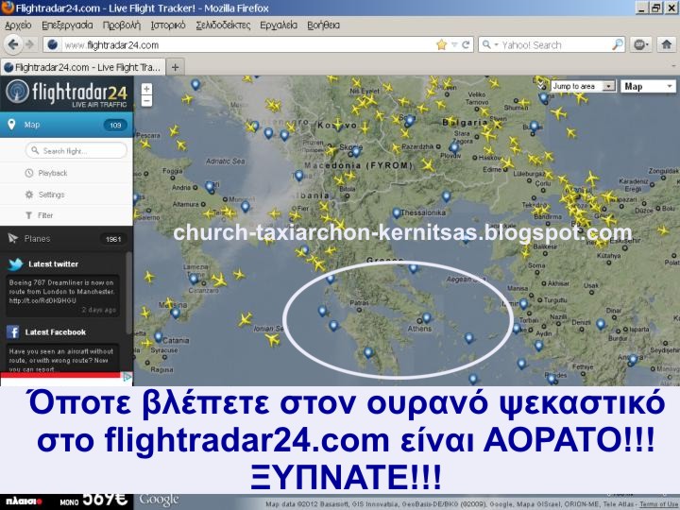Click the Latest twitter bird icon
The width and height of the screenshot is (680, 510).
click(16, 263)
